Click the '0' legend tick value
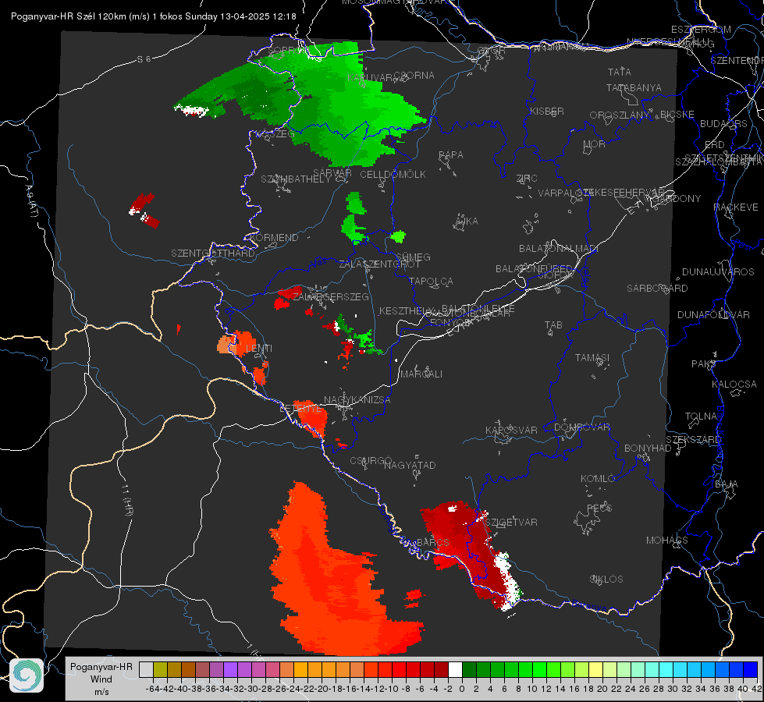Image resolution: width=764 pixels, height=702 pixels. 462,689
